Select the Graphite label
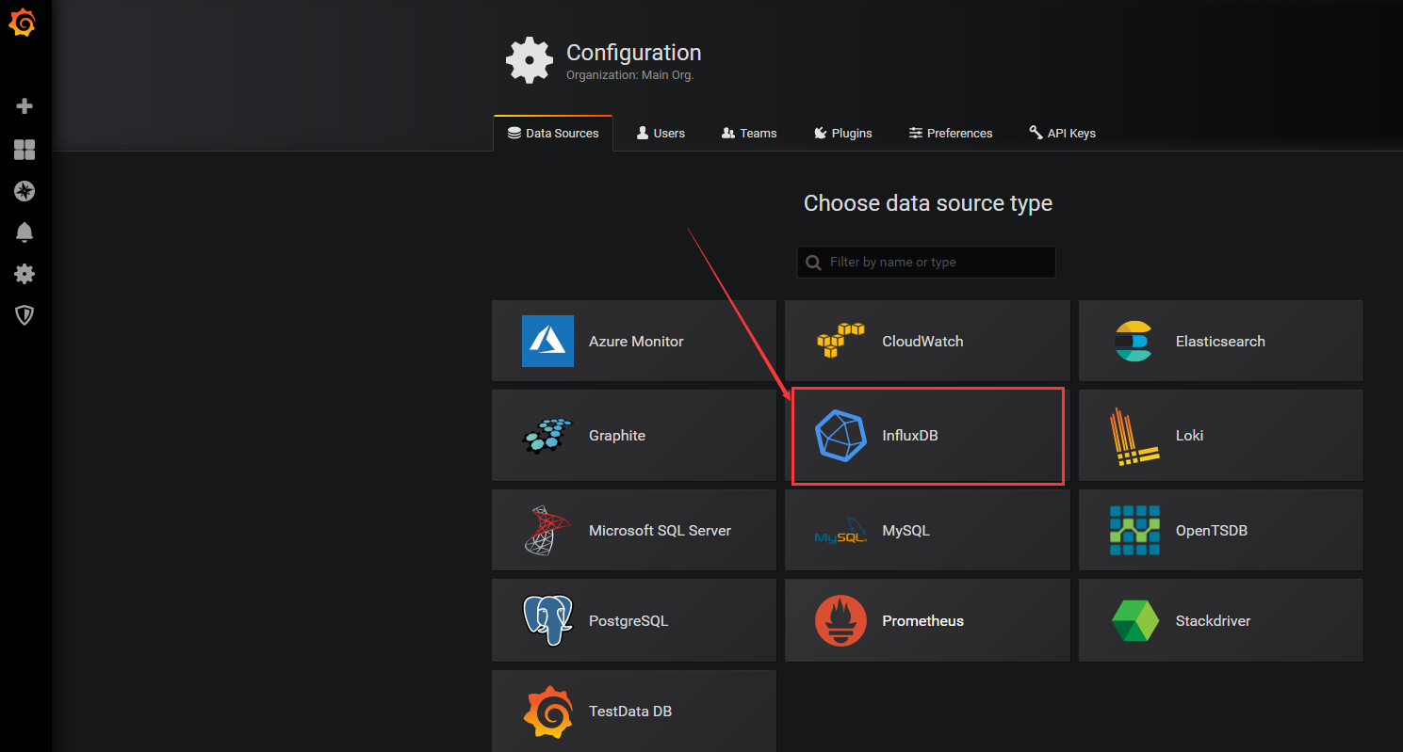The width and height of the screenshot is (1403, 752). coord(617,436)
